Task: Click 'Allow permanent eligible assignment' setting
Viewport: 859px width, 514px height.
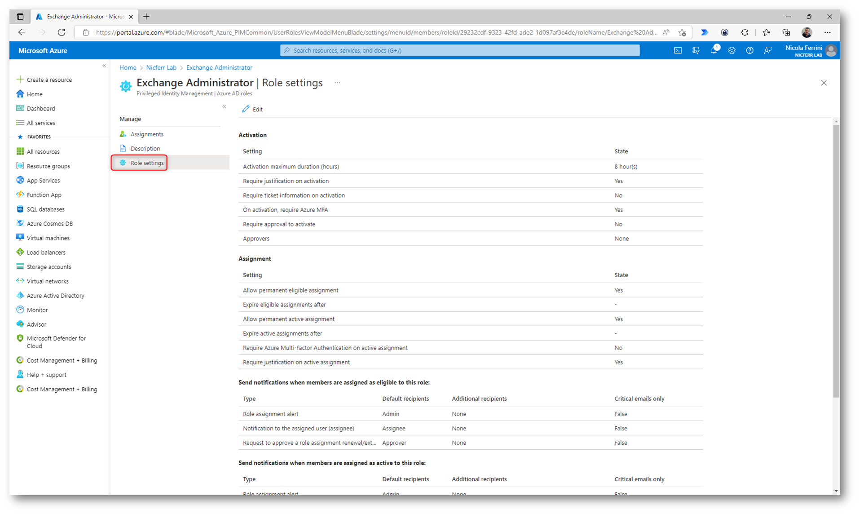Action: (x=291, y=290)
